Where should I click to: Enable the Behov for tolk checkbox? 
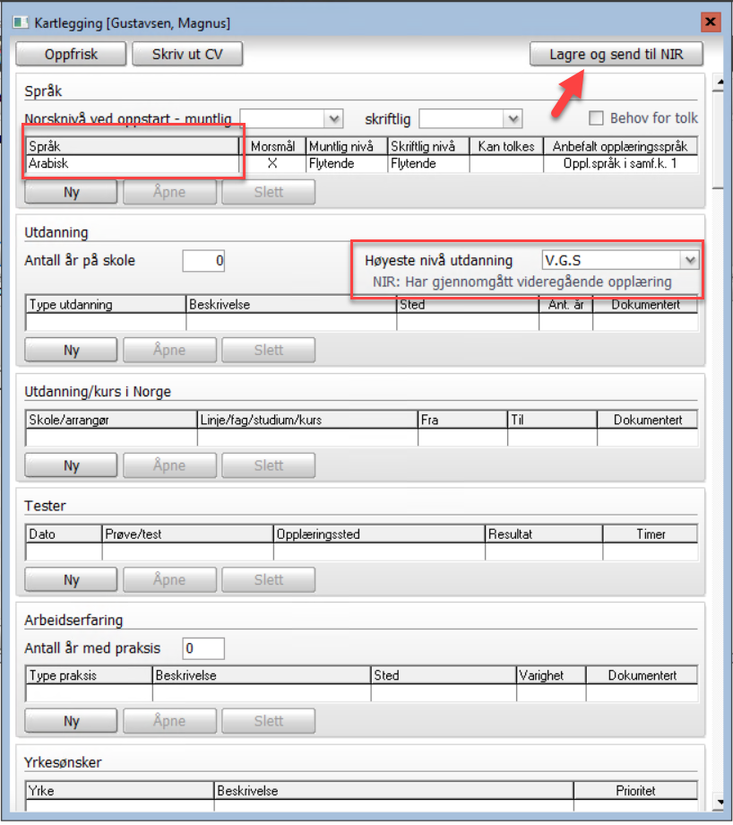click(x=596, y=118)
